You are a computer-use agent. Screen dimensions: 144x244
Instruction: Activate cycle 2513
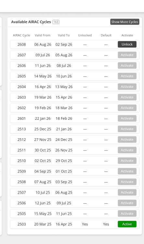pos(127,129)
